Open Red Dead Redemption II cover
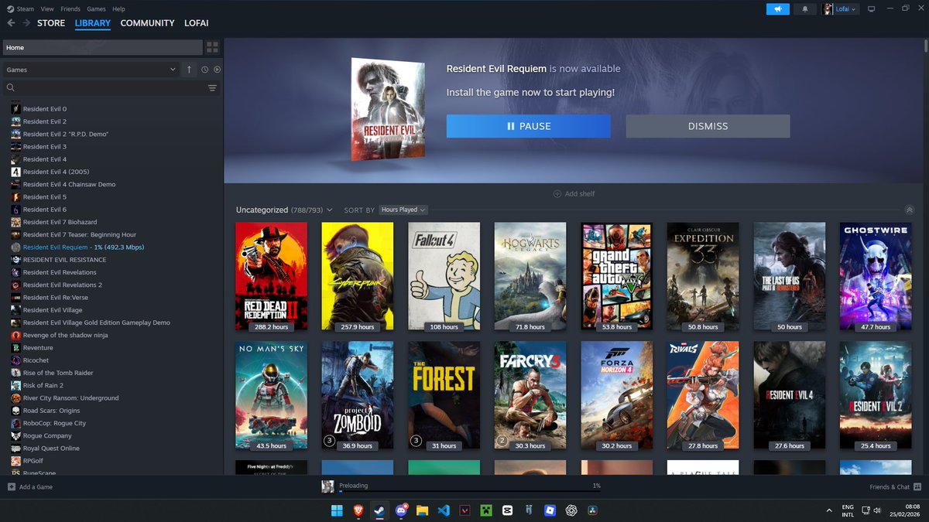This screenshot has height=522, width=929. pos(271,276)
